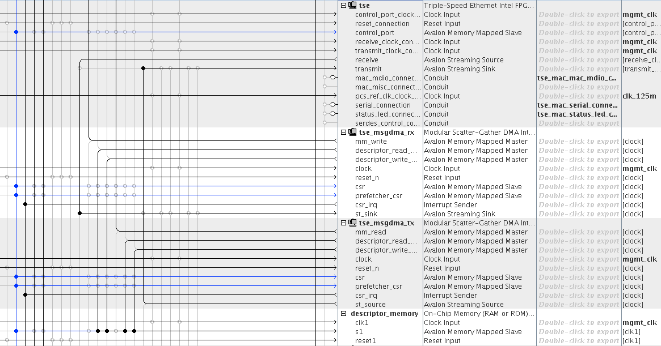Select the reset_connection interface row
The width and height of the screenshot is (661, 346).
tap(382, 24)
